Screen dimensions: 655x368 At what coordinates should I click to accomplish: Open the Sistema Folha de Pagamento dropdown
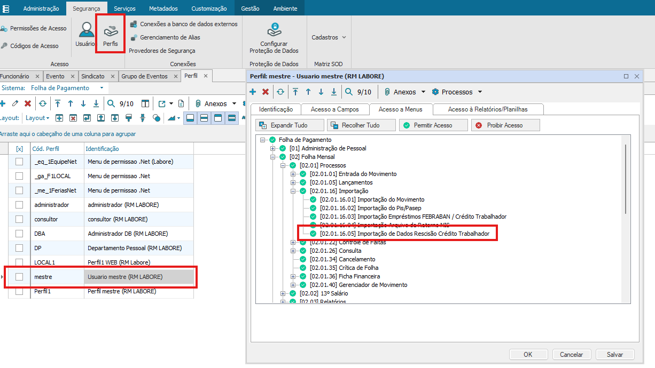(x=102, y=88)
